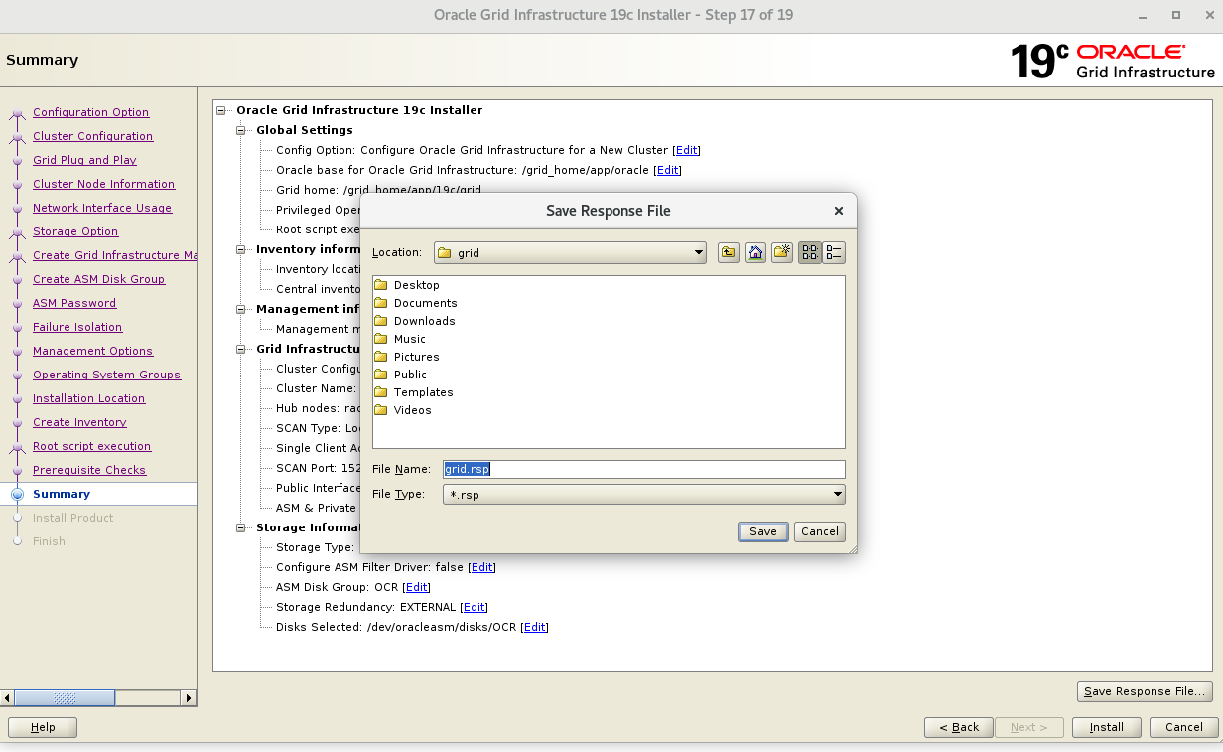The image size is (1223, 752).
Task: Click the Desktop folder icon
Action: [x=380, y=285]
